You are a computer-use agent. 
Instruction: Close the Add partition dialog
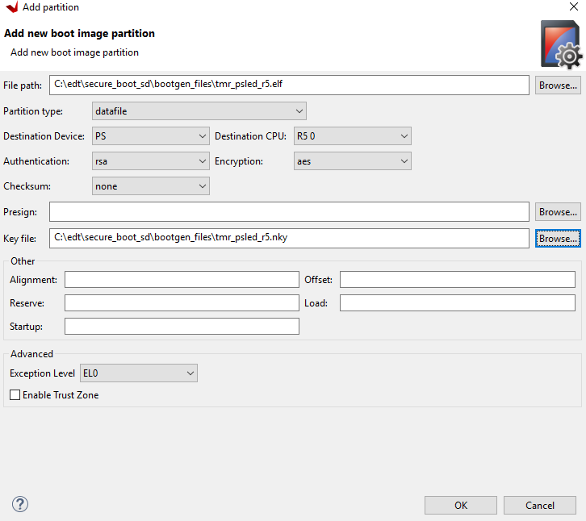pyautogui.click(x=573, y=7)
